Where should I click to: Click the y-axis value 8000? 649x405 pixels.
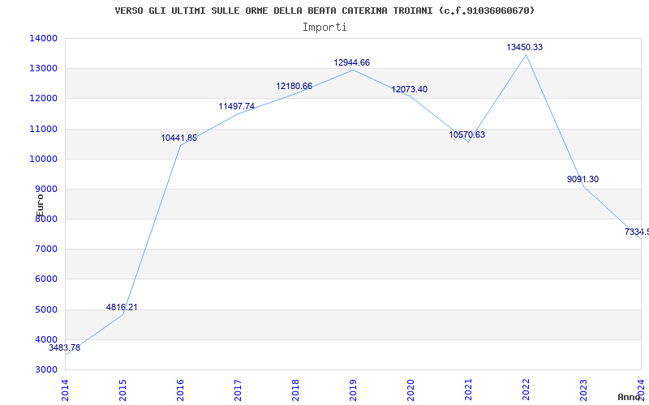pos(45,220)
